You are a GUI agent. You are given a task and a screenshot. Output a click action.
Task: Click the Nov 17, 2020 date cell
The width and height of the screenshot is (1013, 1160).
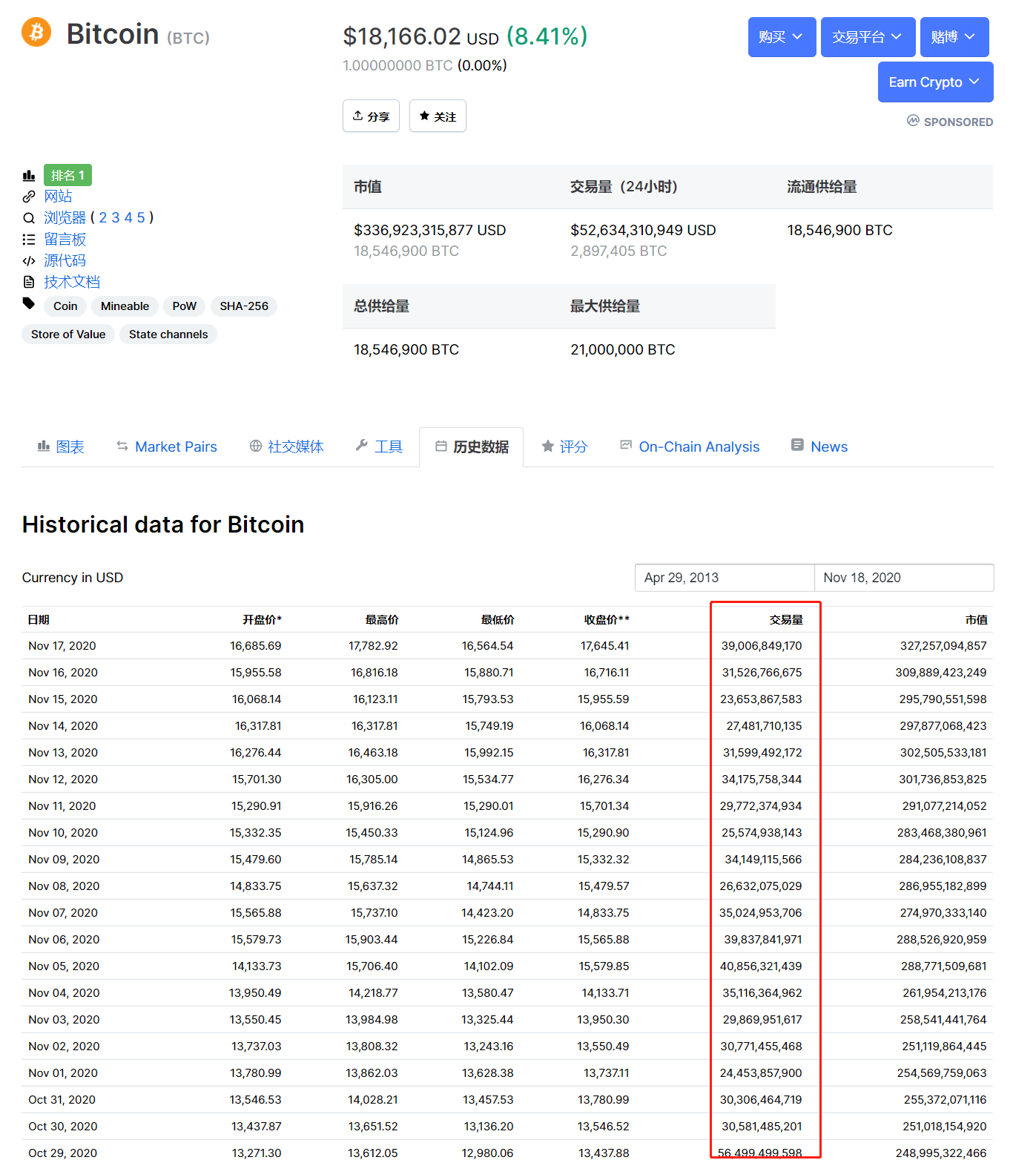tap(62, 646)
